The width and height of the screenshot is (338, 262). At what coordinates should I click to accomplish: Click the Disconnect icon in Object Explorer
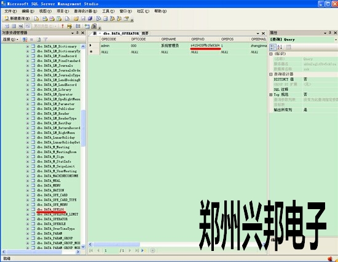[25, 39]
